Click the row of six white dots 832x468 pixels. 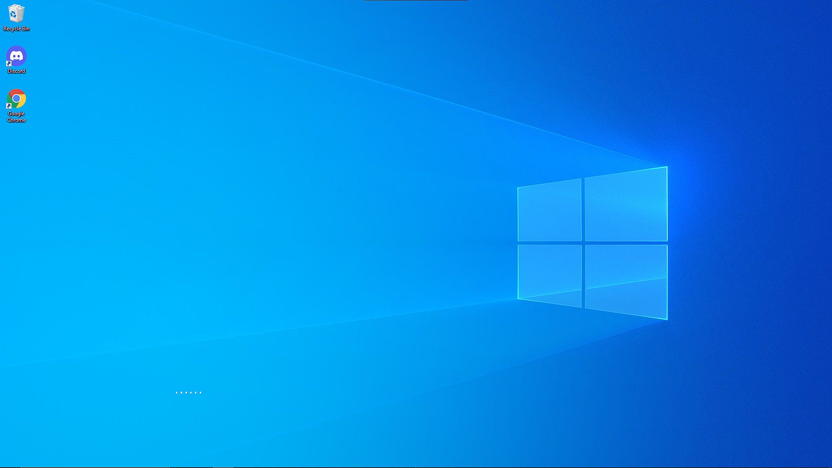coord(188,393)
